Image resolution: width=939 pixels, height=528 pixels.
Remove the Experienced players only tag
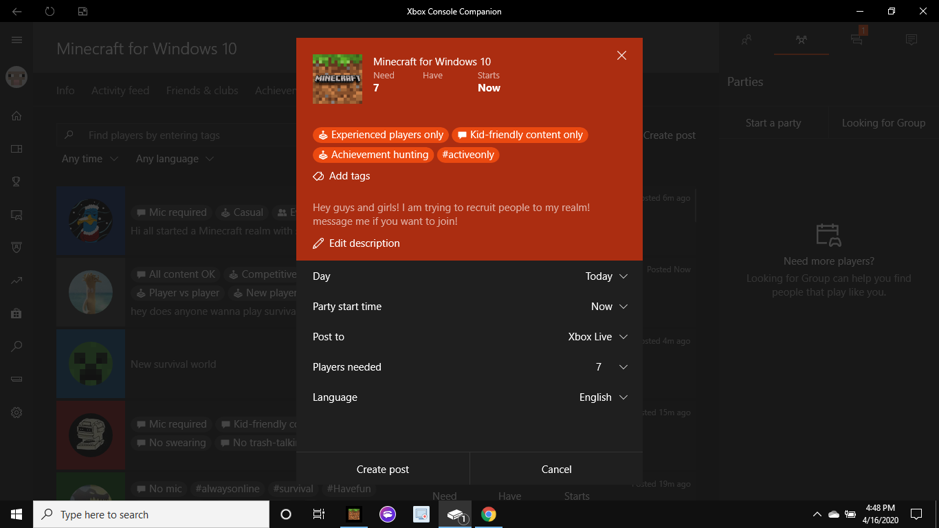[x=381, y=135]
